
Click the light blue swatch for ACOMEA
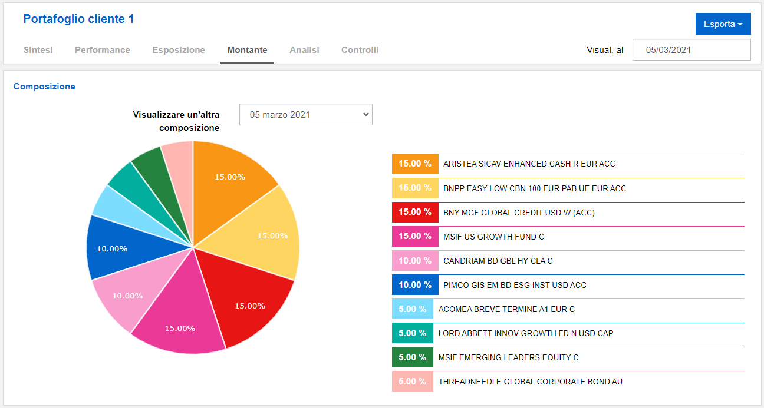[x=413, y=309]
